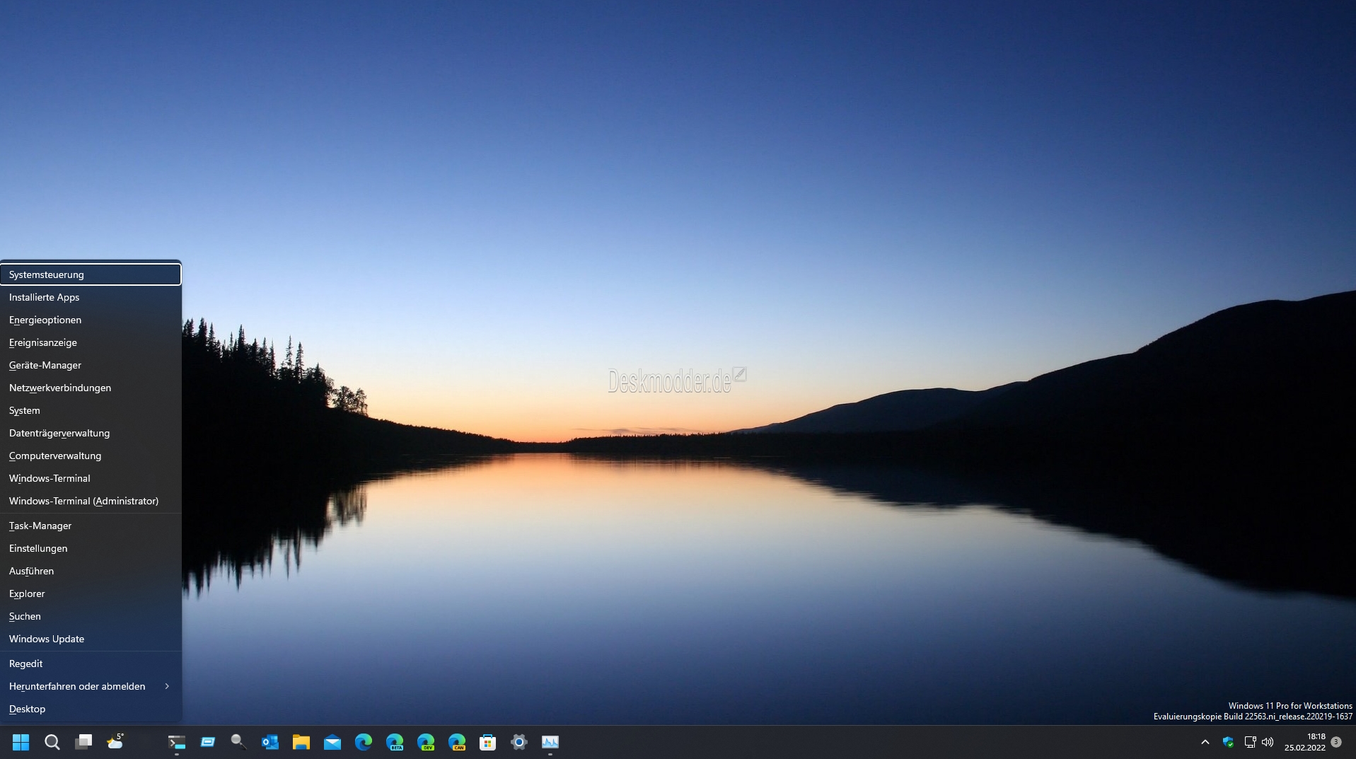Open Installierte Apps
1356x759 pixels.
[91, 297]
